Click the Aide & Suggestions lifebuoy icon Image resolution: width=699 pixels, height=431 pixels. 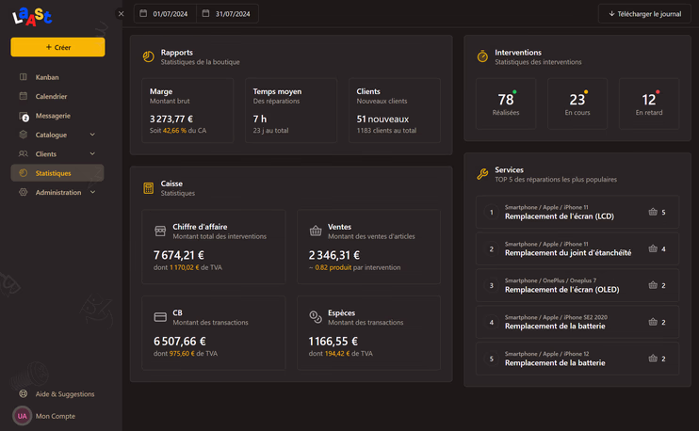point(24,393)
